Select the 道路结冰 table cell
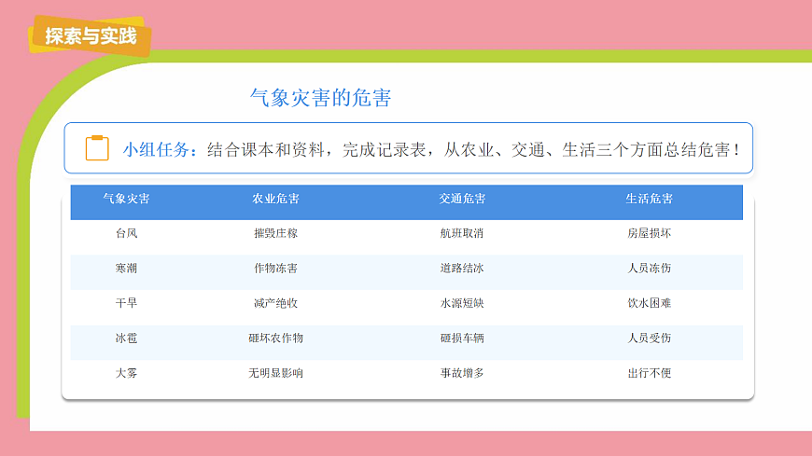812x456 pixels. tap(462, 269)
